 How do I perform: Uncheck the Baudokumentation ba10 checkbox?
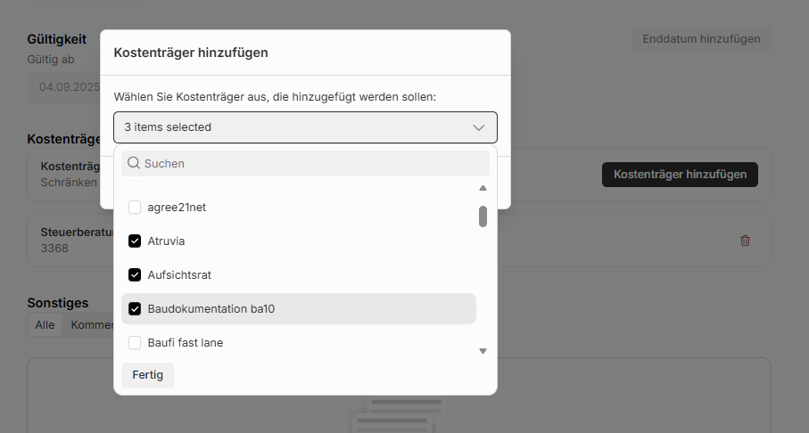point(135,309)
